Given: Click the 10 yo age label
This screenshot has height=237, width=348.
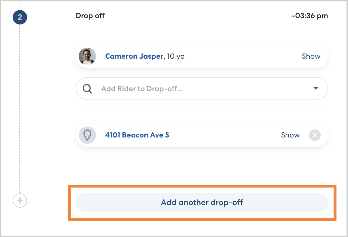Looking at the screenshot, I should (176, 56).
